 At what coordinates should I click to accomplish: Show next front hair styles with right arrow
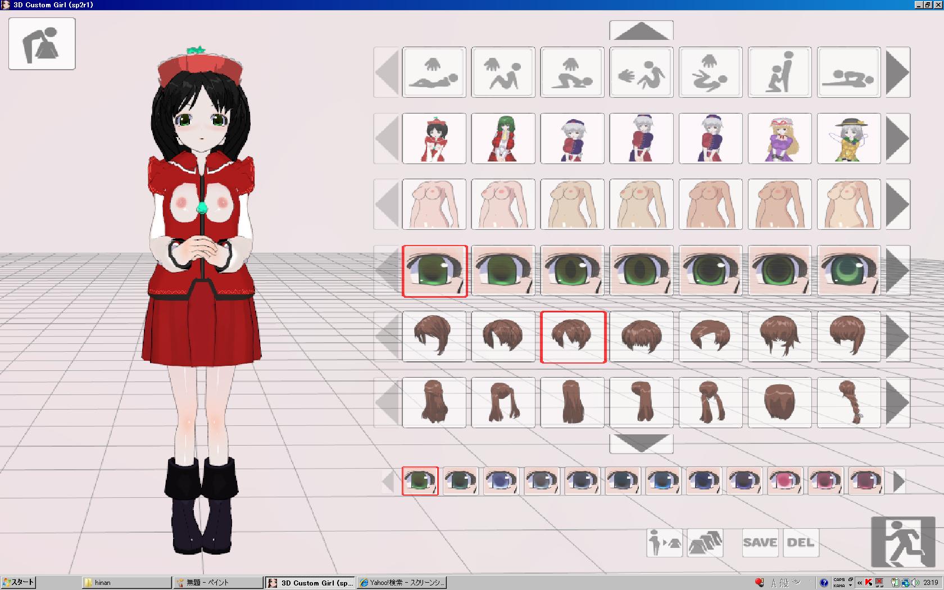point(897,337)
